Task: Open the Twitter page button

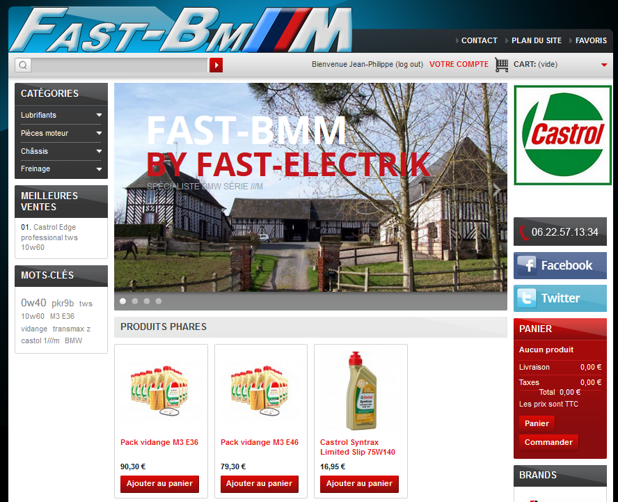Action: click(560, 298)
